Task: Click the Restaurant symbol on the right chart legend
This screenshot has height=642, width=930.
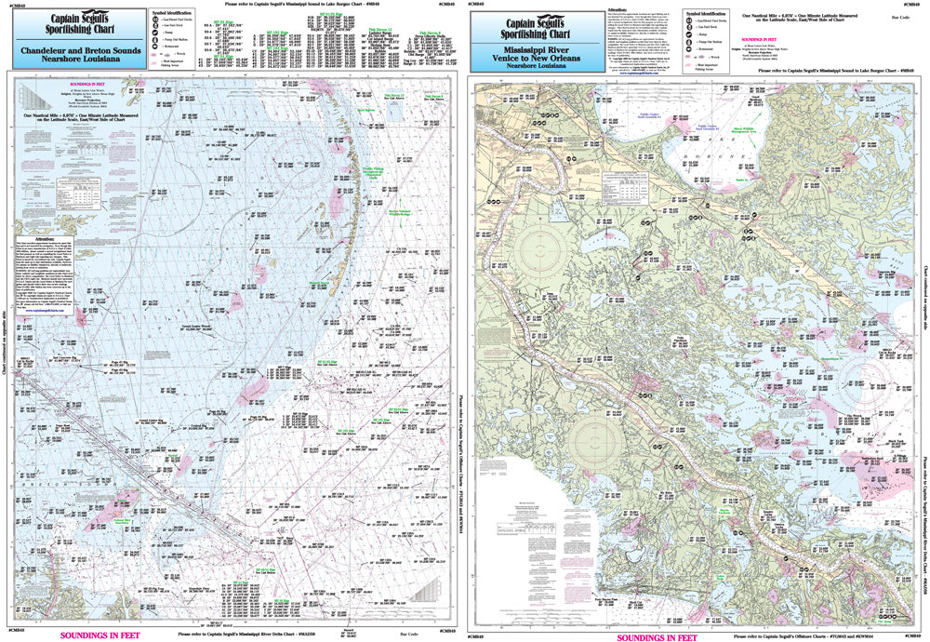Action: [688, 49]
